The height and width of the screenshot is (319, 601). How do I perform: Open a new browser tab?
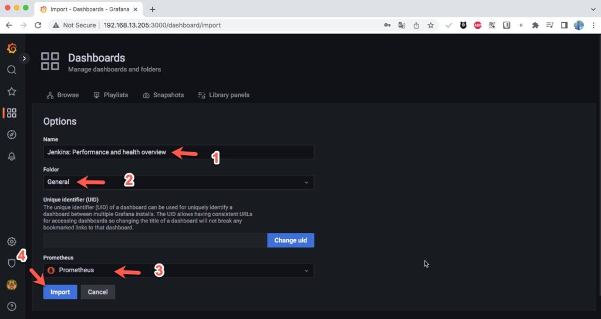(x=153, y=9)
